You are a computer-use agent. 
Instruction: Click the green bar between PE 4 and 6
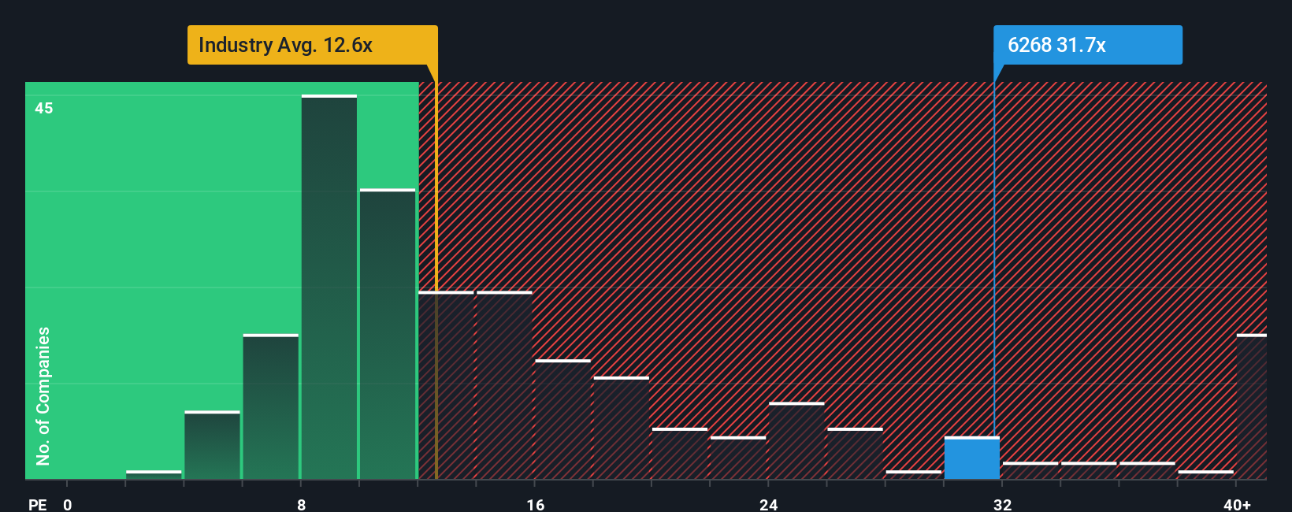(212, 445)
